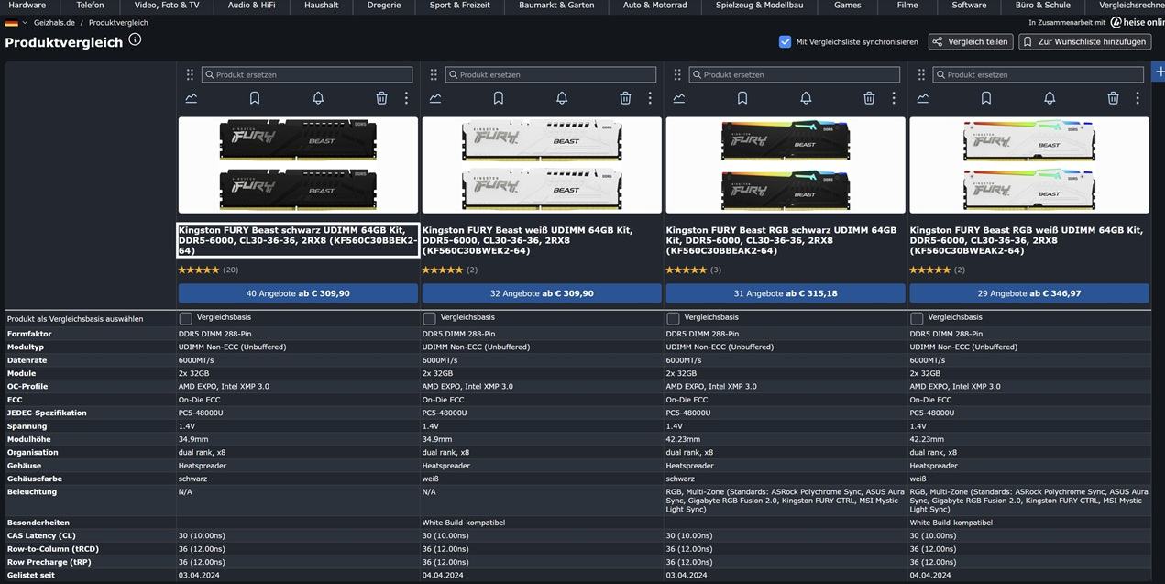
Task: Click Zur Wunschliste hinzufügen button
Action: tap(1085, 41)
